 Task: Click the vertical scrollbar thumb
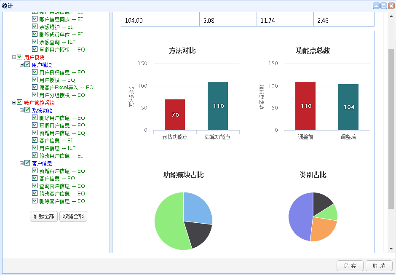(x=391, y=129)
